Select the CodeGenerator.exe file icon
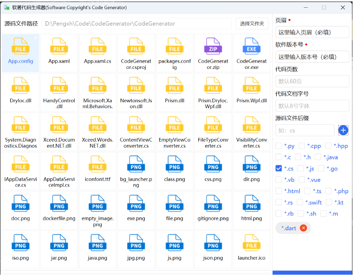 click(252, 47)
